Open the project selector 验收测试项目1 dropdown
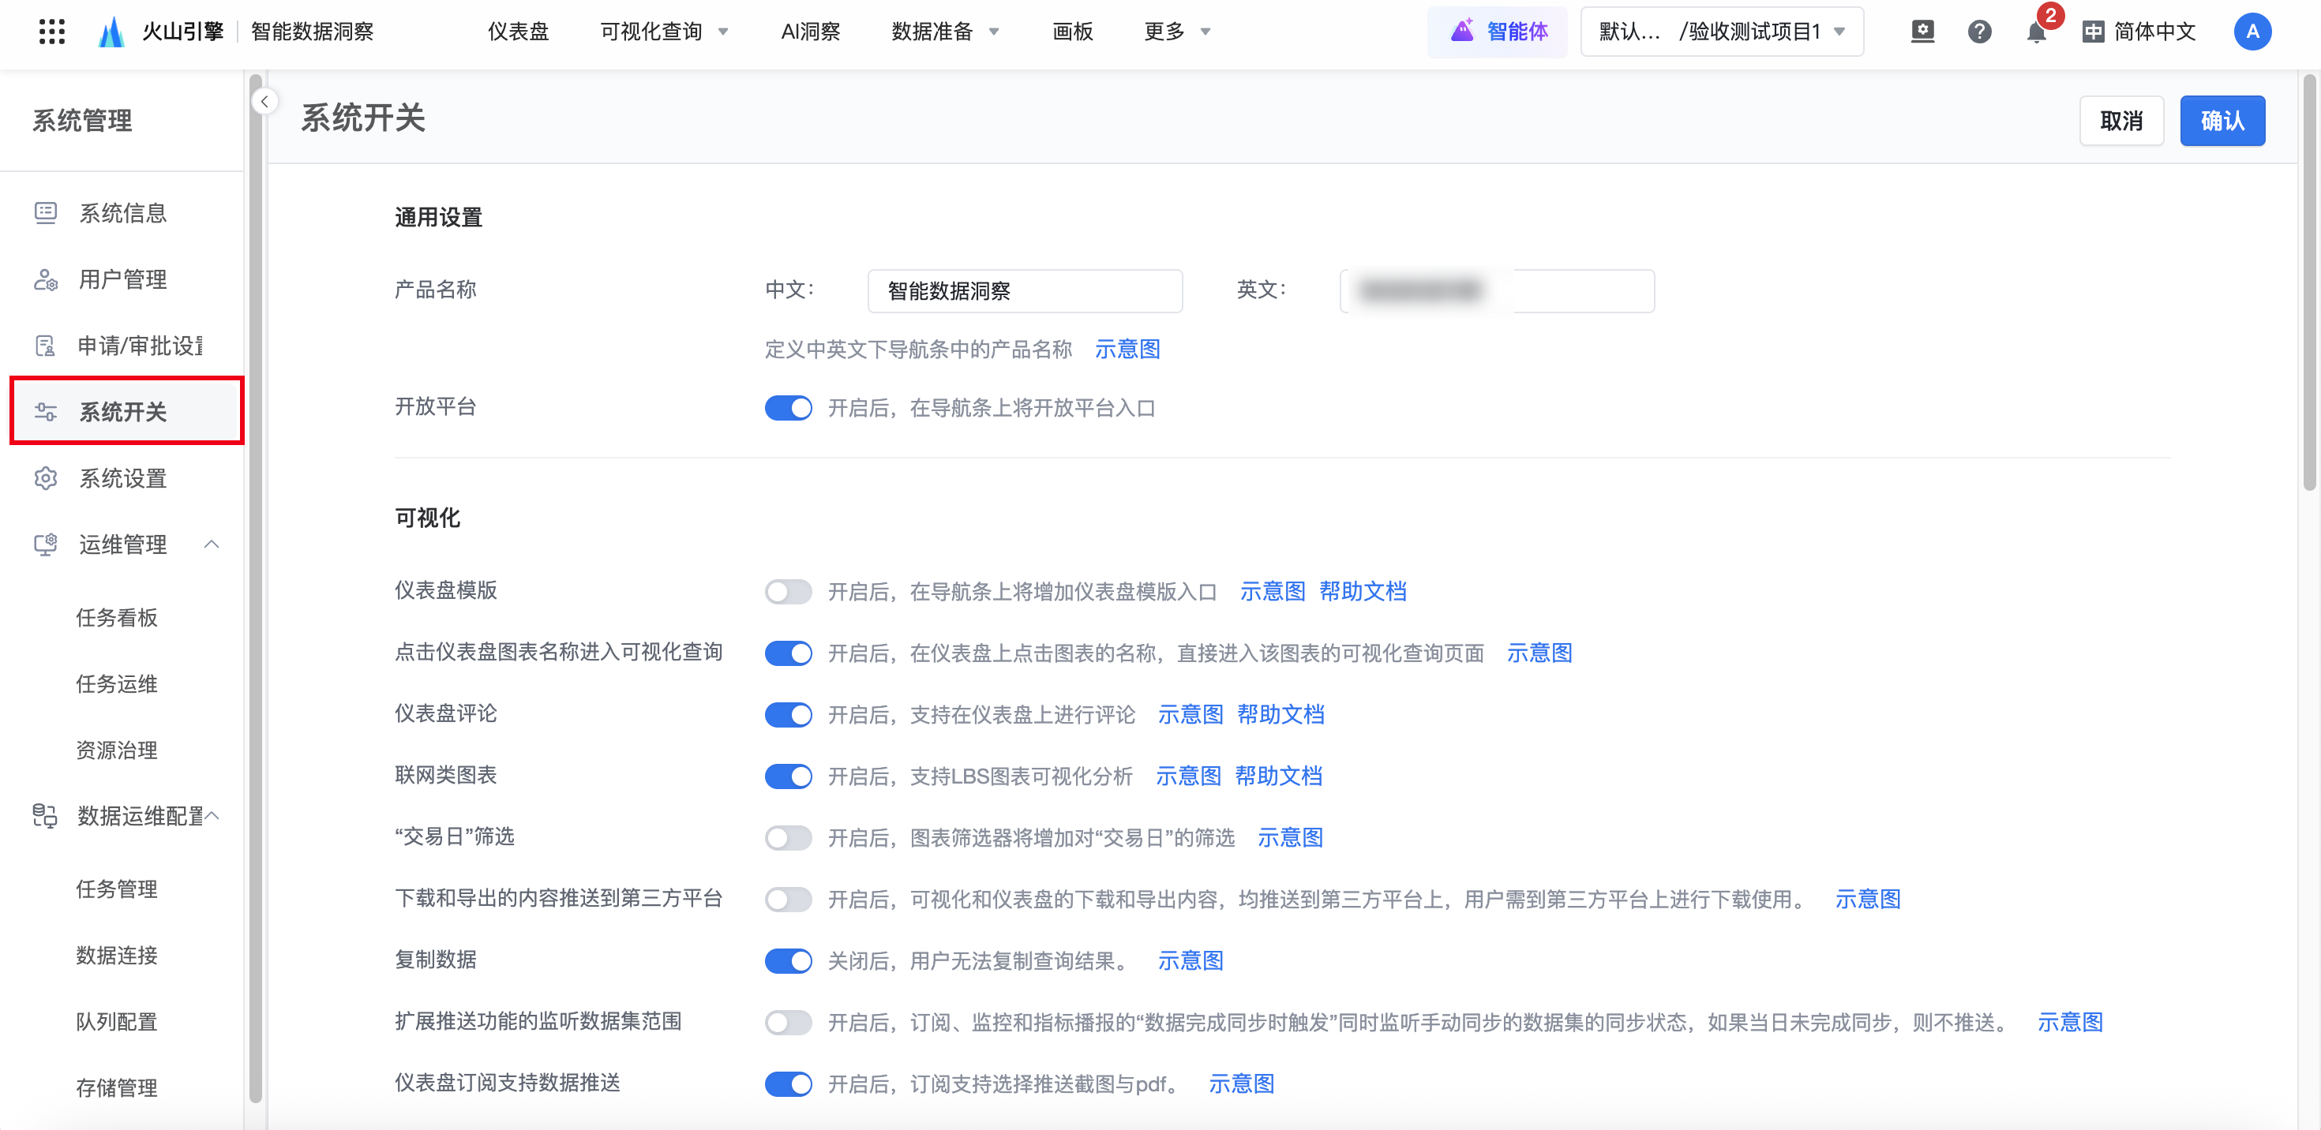 tap(1721, 32)
